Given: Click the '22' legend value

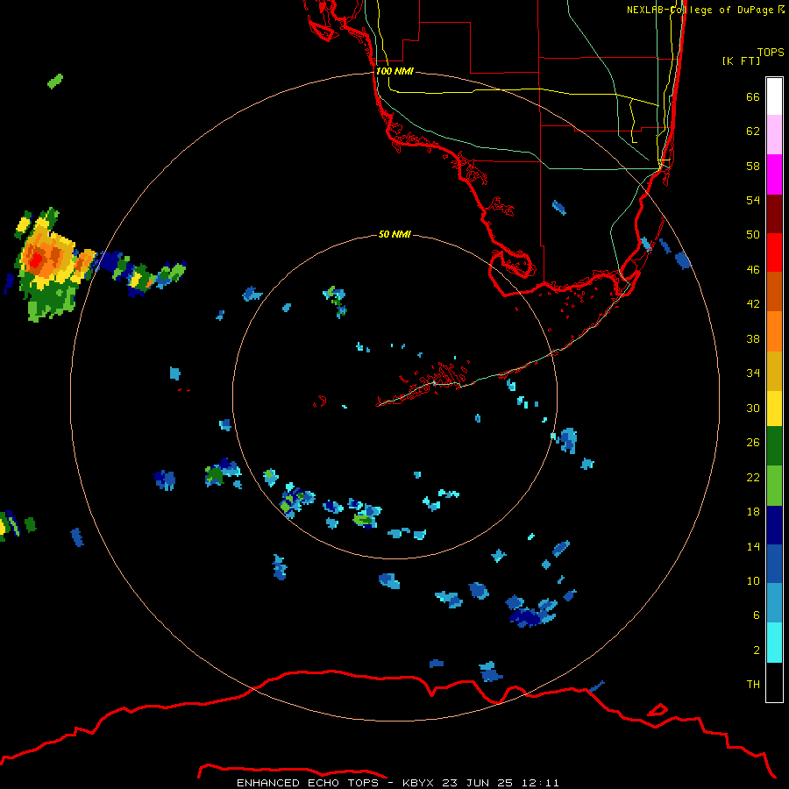Looking at the screenshot, I should point(753,477).
